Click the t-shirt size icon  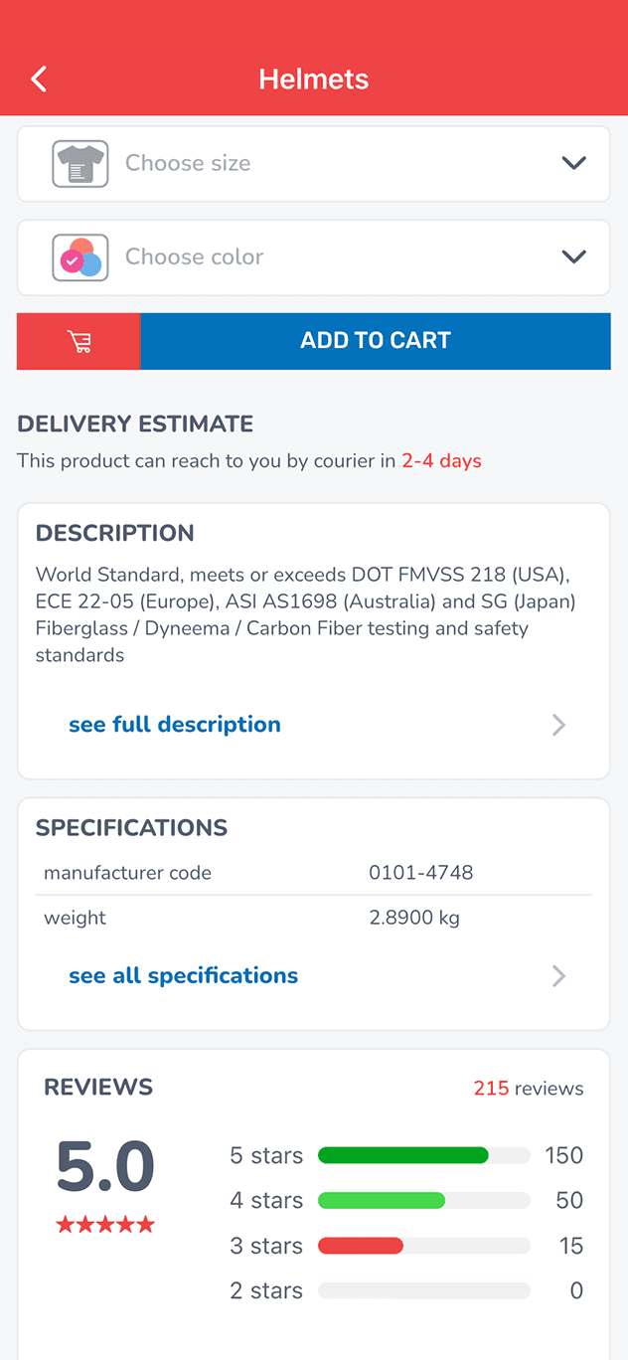(x=80, y=164)
